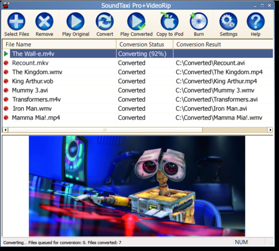The width and height of the screenshot is (279, 251).
Task: Click the horizontal scrollbar right arrow
Action: point(270,130)
